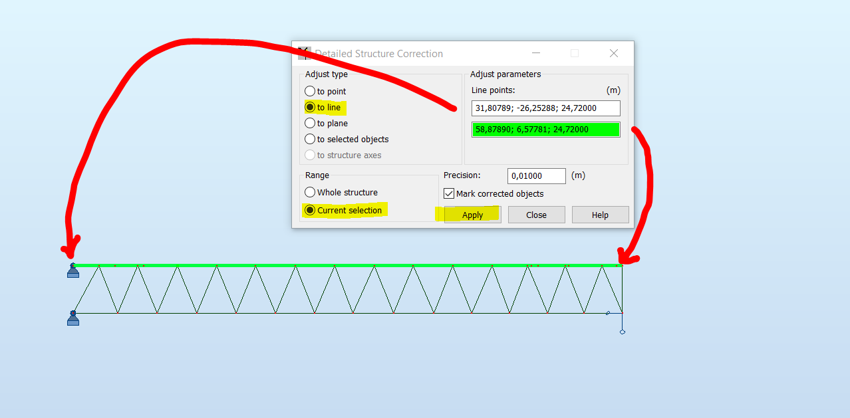Close the correction dialog
Screen dimensions: 850x418
pos(536,214)
